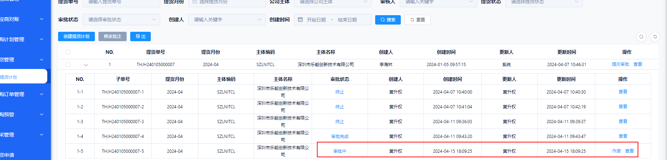Click the 搜索 search button
667x160 pixels.
388,20
